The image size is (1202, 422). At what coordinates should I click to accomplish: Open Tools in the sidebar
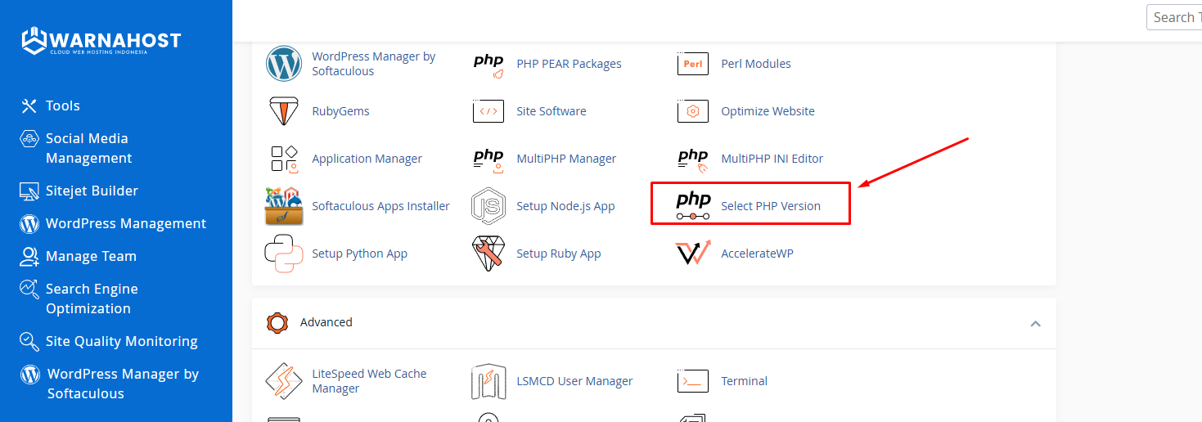coord(62,105)
